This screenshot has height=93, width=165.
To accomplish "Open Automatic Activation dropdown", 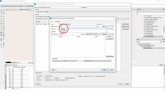I will coord(87,12).
